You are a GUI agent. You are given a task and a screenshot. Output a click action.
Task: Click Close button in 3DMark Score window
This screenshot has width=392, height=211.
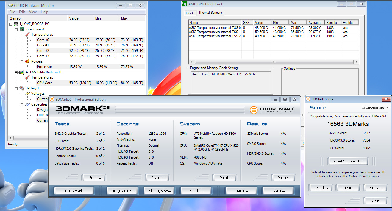click(376, 201)
